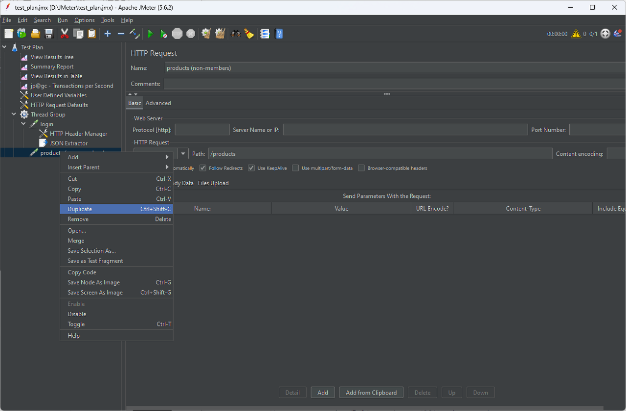Open Search with the binoculars icon

(236, 34)
